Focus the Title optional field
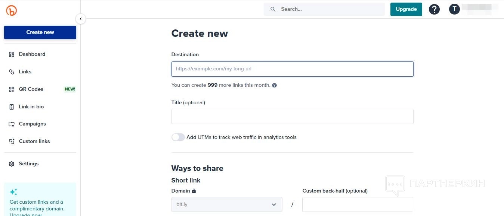Image resolution: width=504 pixels, height=216 pixels. coord(292,117)
